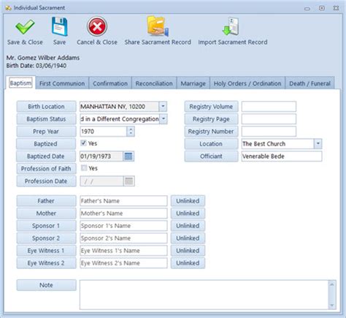Click the Registry Volume text field
This screenshot has width=346, height=318.
click(x=269, y=107)
